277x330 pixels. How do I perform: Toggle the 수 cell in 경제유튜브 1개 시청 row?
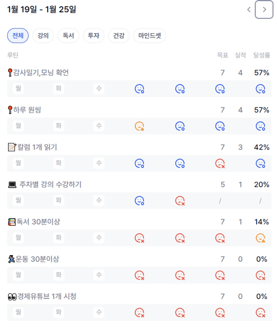pos(99,313)
